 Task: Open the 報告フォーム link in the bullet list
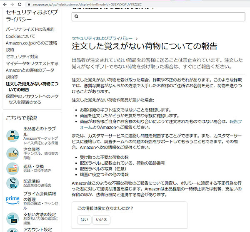[x=236, y=121]
